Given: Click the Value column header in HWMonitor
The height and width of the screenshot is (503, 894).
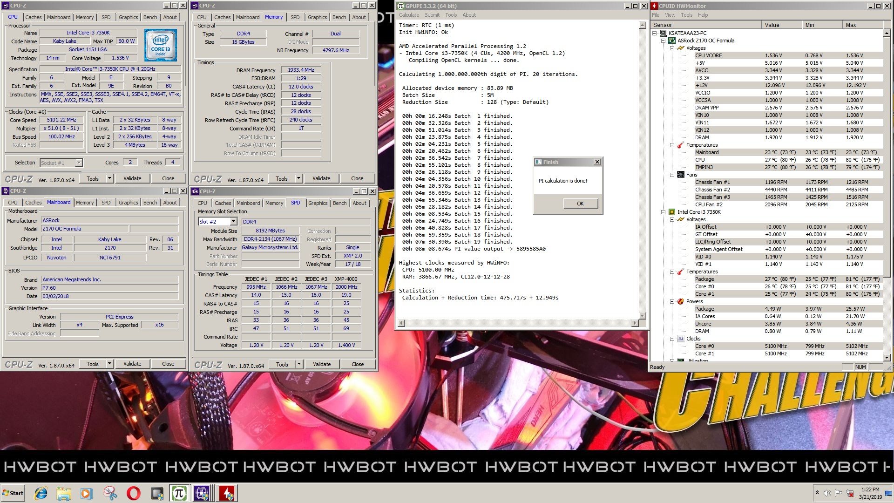Looking at the screenshot, I should coord(782,25).
